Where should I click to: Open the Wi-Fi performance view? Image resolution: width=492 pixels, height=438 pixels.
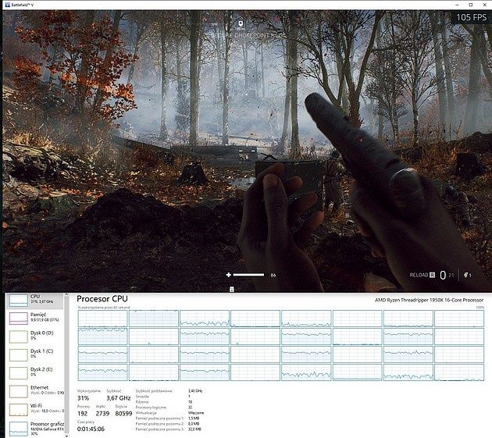(35, 409)
